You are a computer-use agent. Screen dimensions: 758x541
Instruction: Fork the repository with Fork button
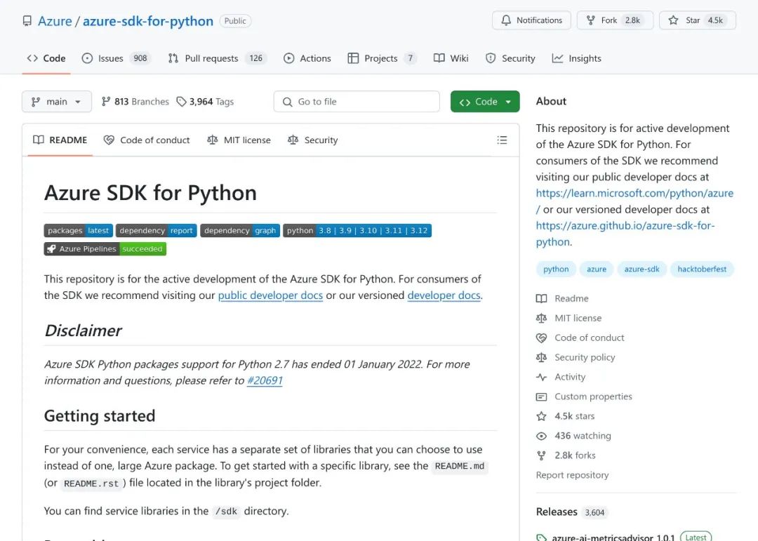pos(614,20)
